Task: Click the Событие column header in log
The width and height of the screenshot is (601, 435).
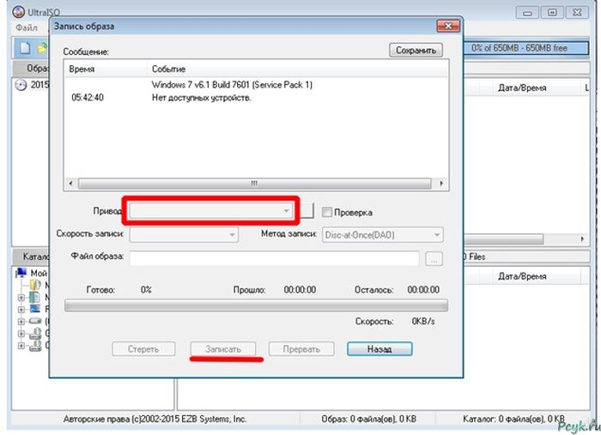Action: click(x=168, y=68)
